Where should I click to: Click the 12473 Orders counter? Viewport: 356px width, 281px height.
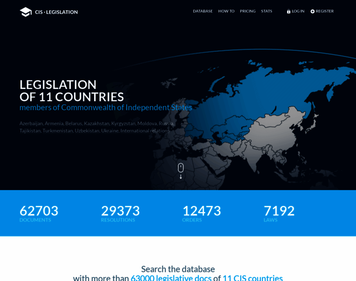201,214
